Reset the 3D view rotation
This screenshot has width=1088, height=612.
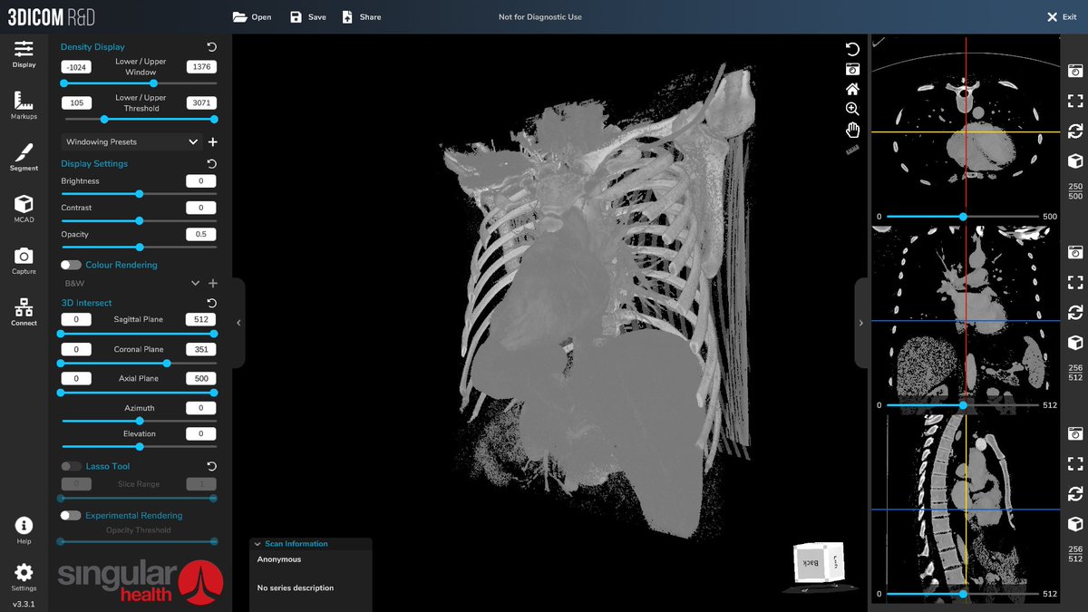coord(852,49)
